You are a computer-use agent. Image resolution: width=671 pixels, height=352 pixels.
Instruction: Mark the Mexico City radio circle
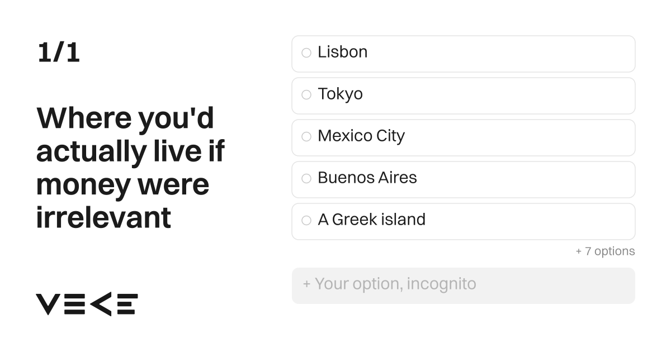point(306,137)
